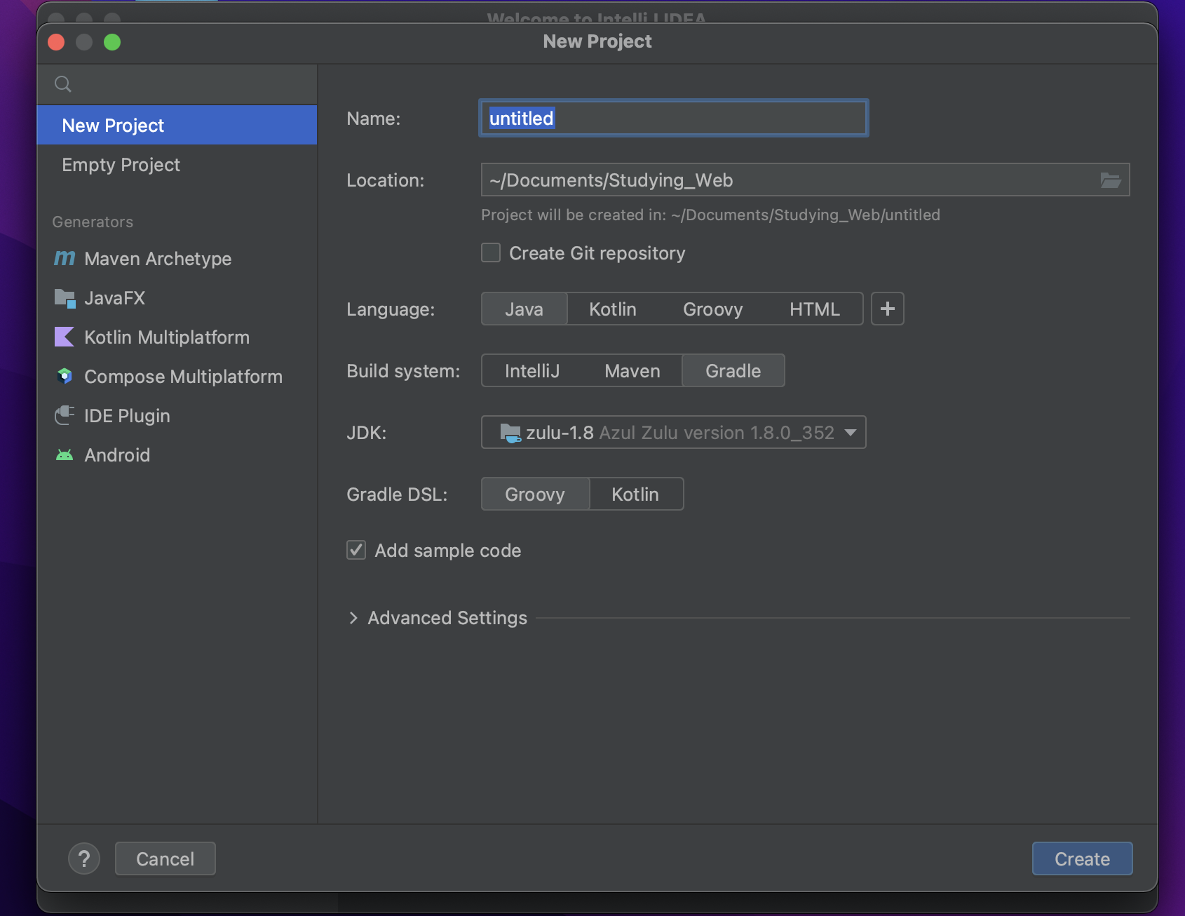The image size is (1185, 916).
Task: Click the New Project dialog title text
Action: point(597,41)
